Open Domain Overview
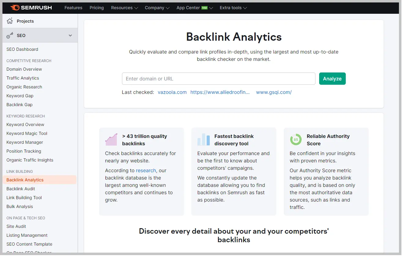 (x=24, y=69)
